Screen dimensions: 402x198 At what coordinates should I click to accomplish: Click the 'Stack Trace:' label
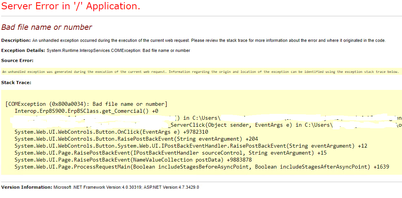pyautogui.click(x=16, y=83)
